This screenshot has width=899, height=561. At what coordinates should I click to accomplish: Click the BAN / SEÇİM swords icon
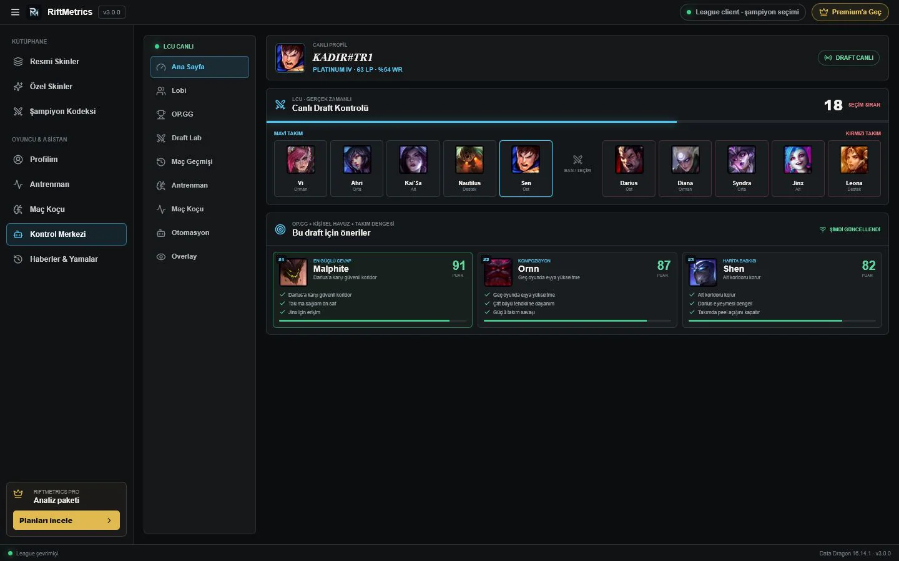(x=577, y=160)
